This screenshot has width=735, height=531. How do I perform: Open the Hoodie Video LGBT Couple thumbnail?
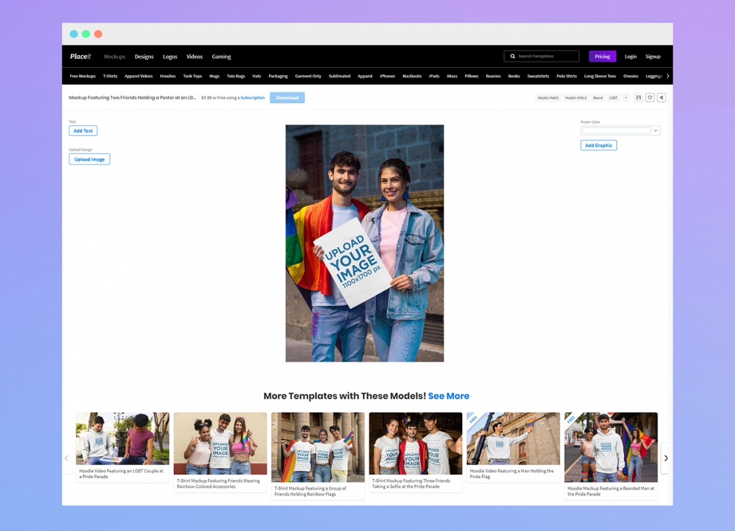point(123,438)
